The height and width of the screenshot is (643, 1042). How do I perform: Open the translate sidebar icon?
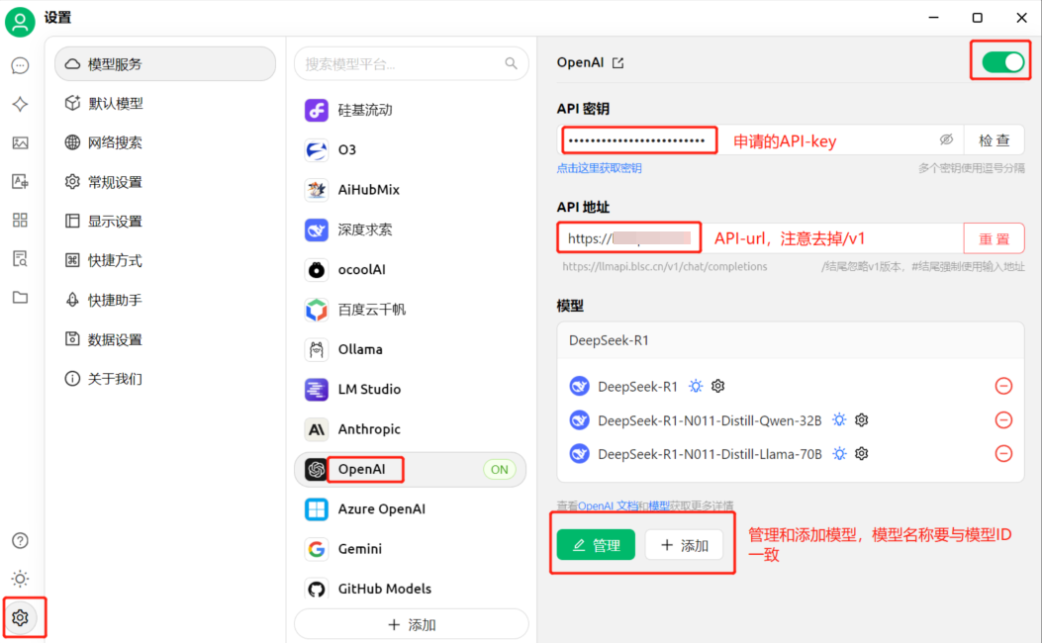[x=20, y=181]
